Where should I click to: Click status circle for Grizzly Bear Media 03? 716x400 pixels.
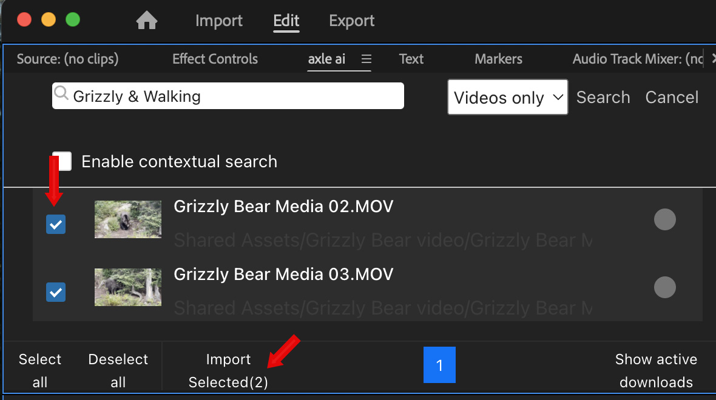(x=664, y=287)
